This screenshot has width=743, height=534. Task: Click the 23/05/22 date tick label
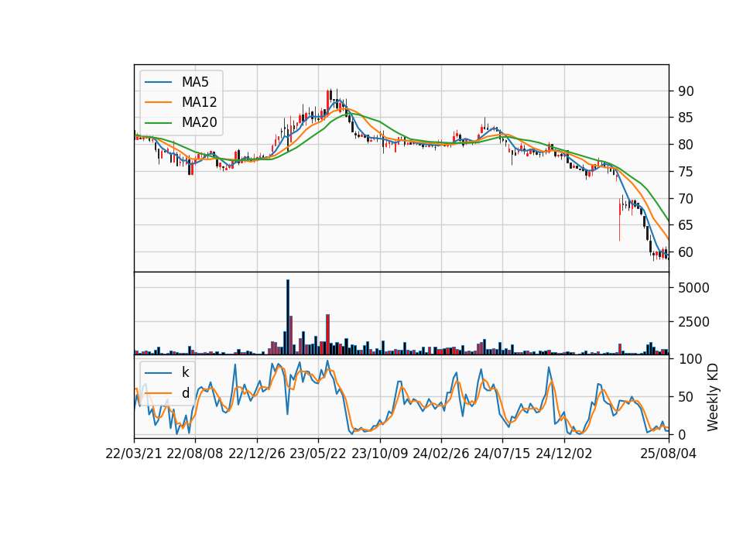pos(318,454)
